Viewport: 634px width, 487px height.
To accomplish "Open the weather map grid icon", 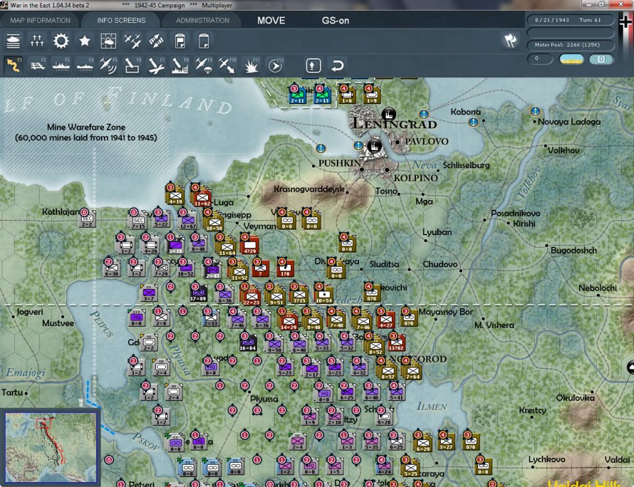I will tap(108, 41).
